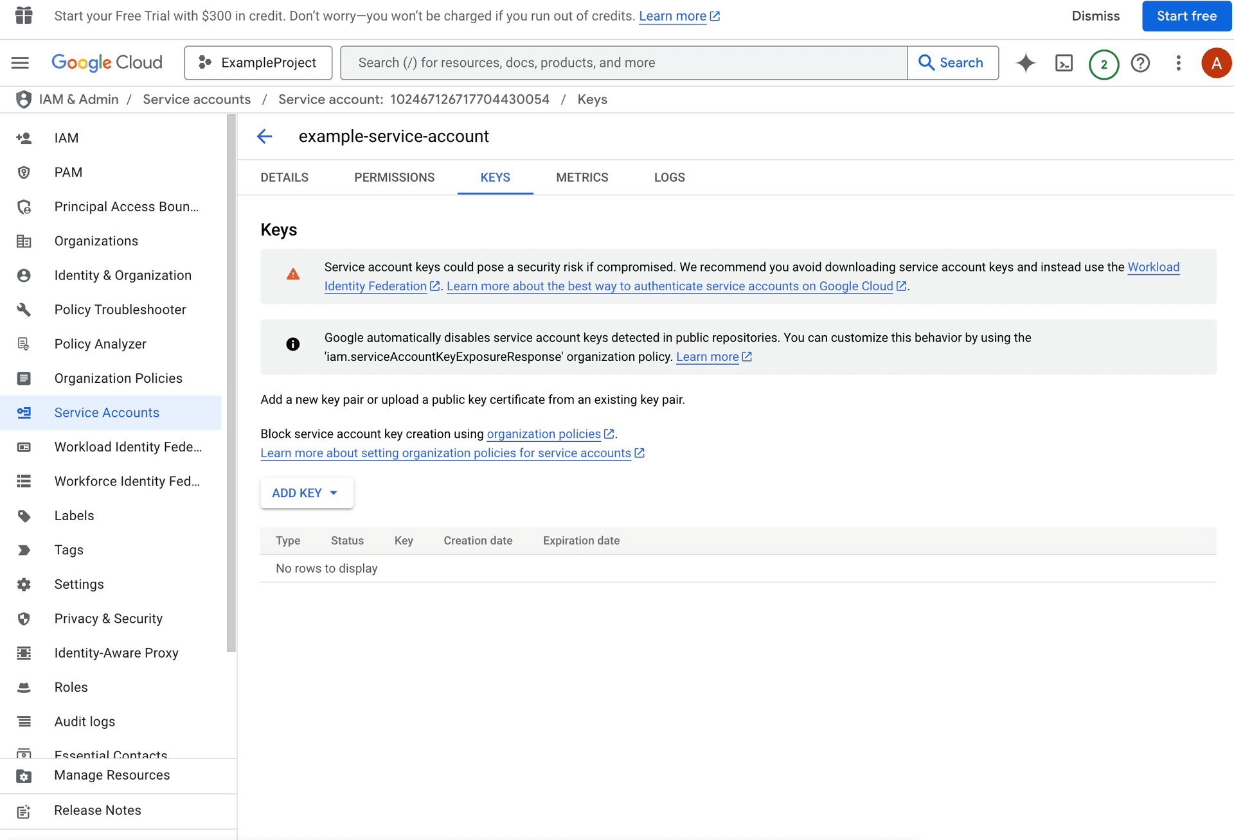This screenshot has height=840, width=1234.
Task: Focus the resource search input field
Action: point(624,63)
